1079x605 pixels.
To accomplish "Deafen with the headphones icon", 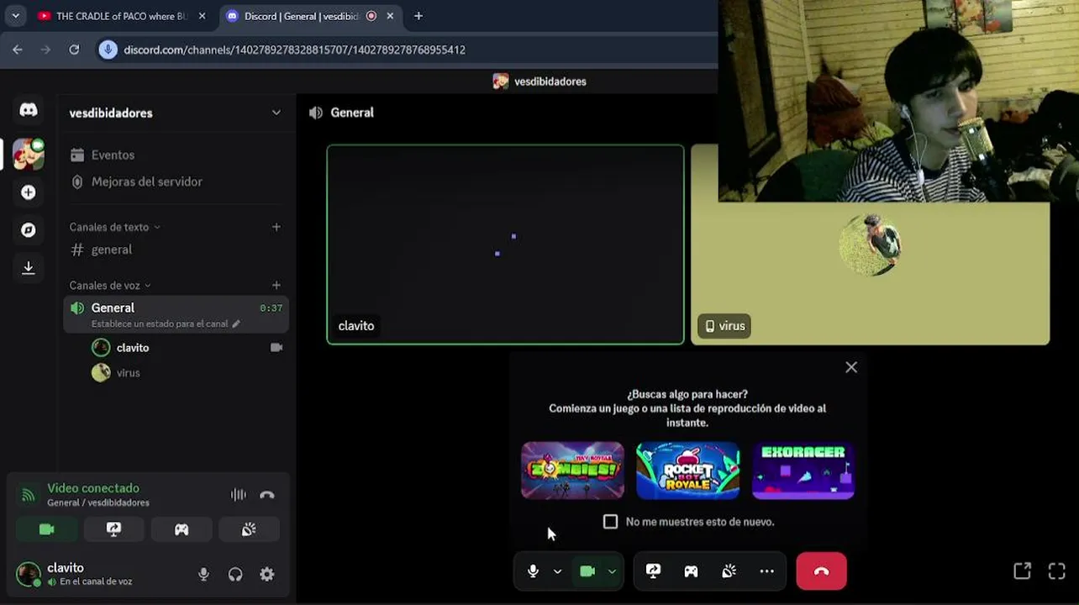I will [x=235, y=575].
